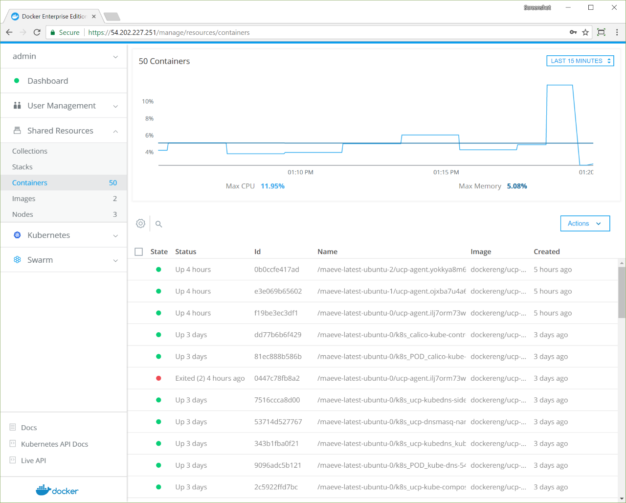This screenshot has height=503, width=626.
Task: Click the container list vertical scrollbar thumb
Action: 622,293
